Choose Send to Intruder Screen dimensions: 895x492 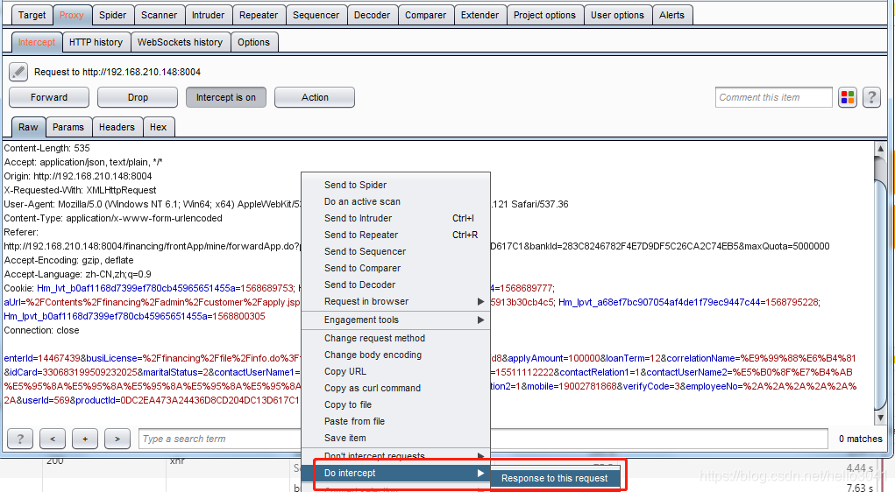coord(395,218)
